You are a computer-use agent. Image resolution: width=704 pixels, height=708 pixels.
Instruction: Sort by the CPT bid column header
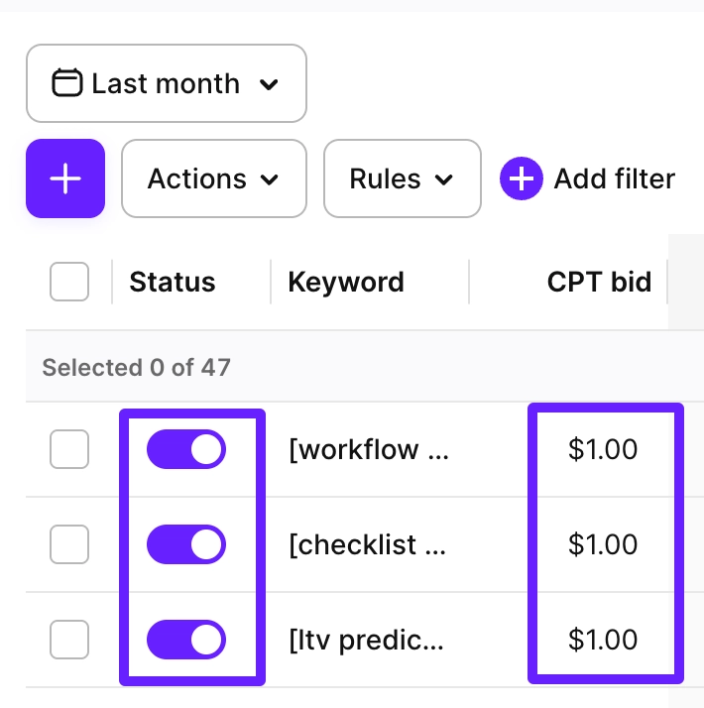599,283
